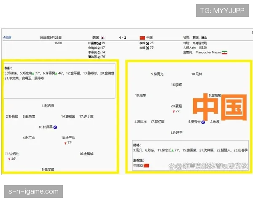Click Korean player 4.赵广来
Viewport: 253px width, 202px height.
[29, 138]
